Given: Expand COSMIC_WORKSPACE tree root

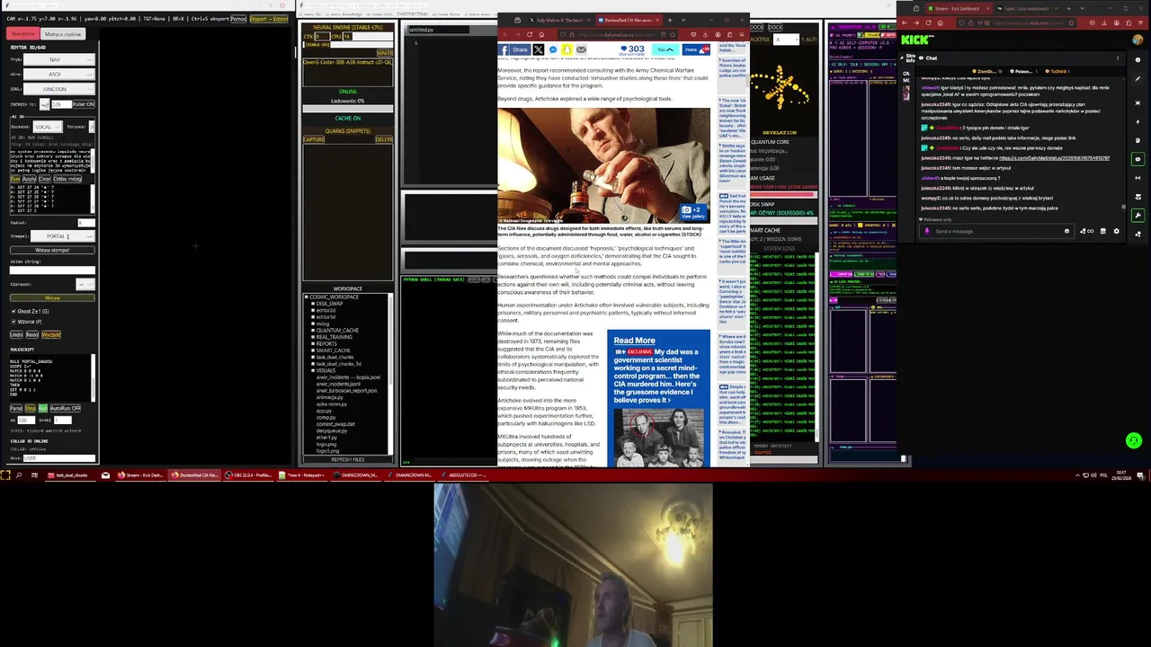Looking at the screenshot, I should [307, 297].
